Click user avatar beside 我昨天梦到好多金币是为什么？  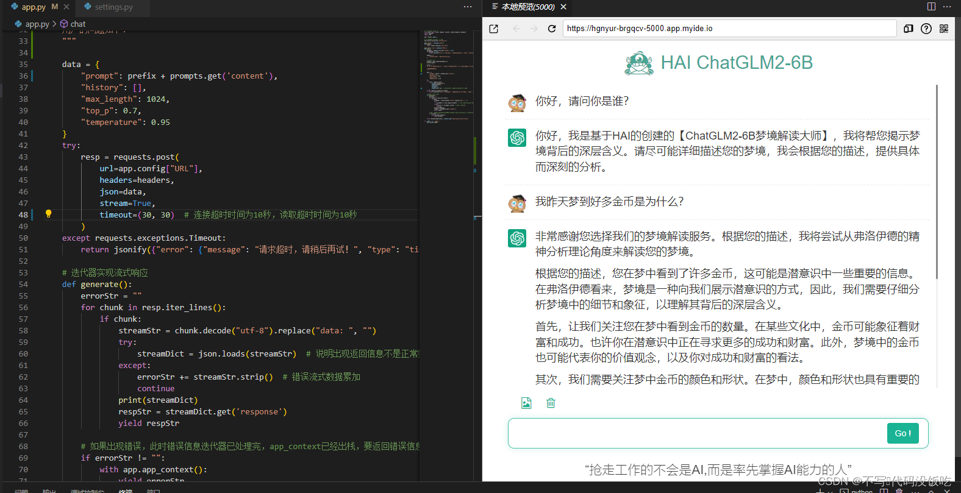(x=517, y=204)
